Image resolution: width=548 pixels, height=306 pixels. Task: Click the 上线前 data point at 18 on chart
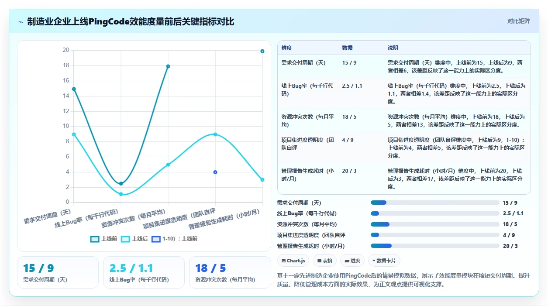168,66
